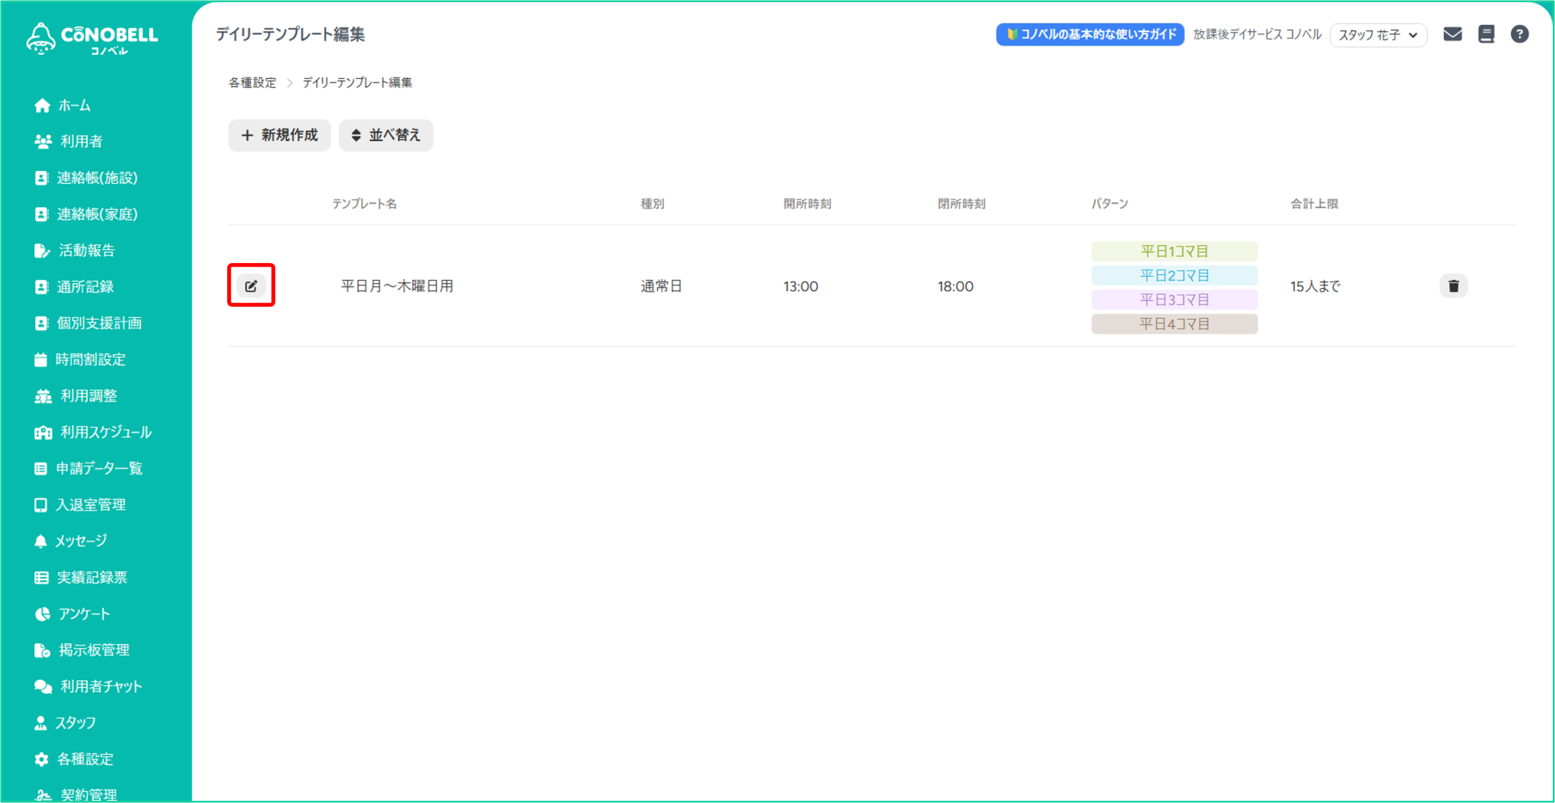Open 利用スケジュール from the sidebar
The image size is (1555, 803).
point(106,432)
